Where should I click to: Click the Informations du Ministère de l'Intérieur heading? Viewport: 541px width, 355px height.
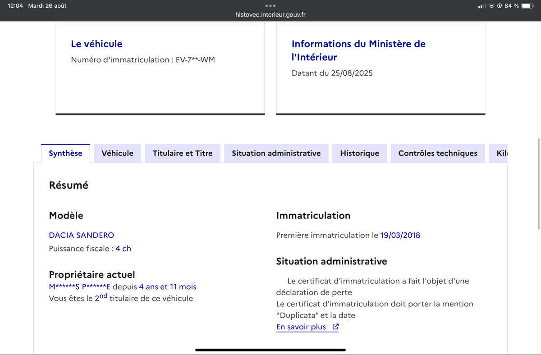[x=358, y=50]
